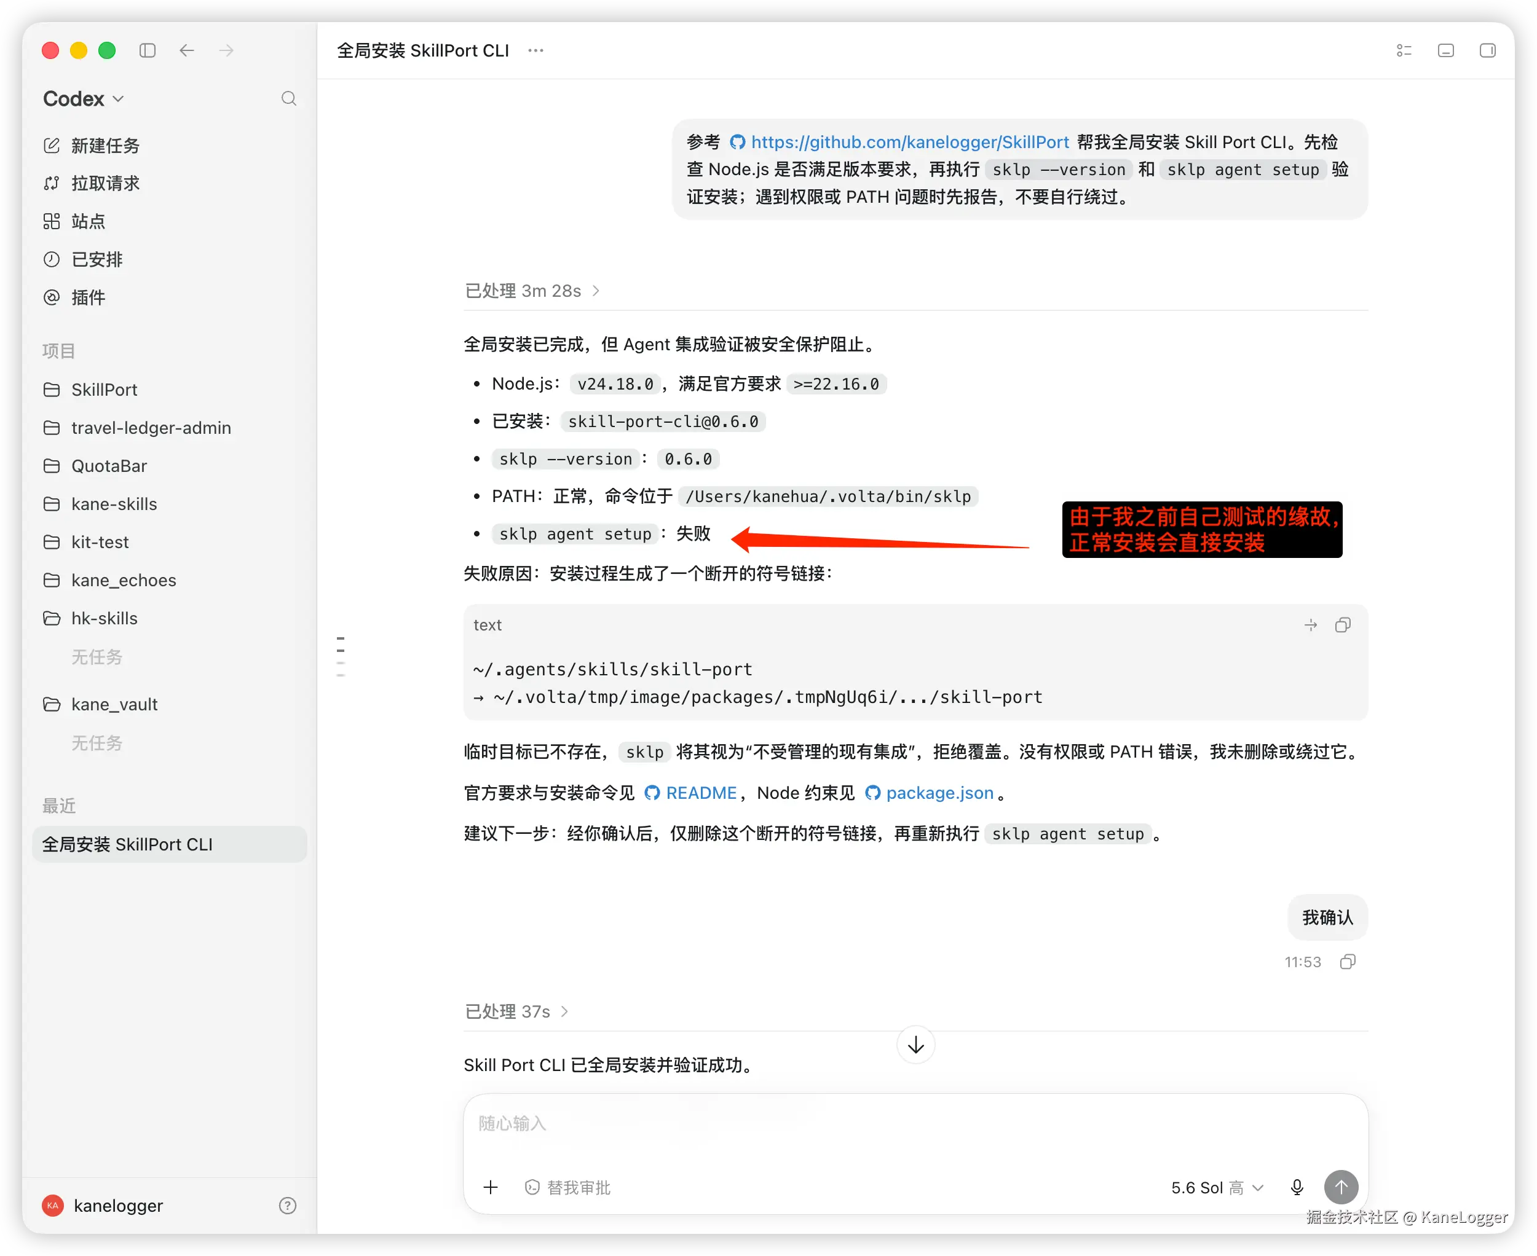This screenshot has width=1537, height=1256.
Task: Expand the 已处理 3m 28s details
Action: tap(532, 291)
